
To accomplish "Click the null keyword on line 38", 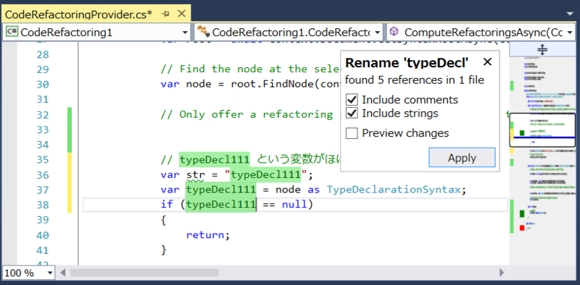I will coord(294,205).
